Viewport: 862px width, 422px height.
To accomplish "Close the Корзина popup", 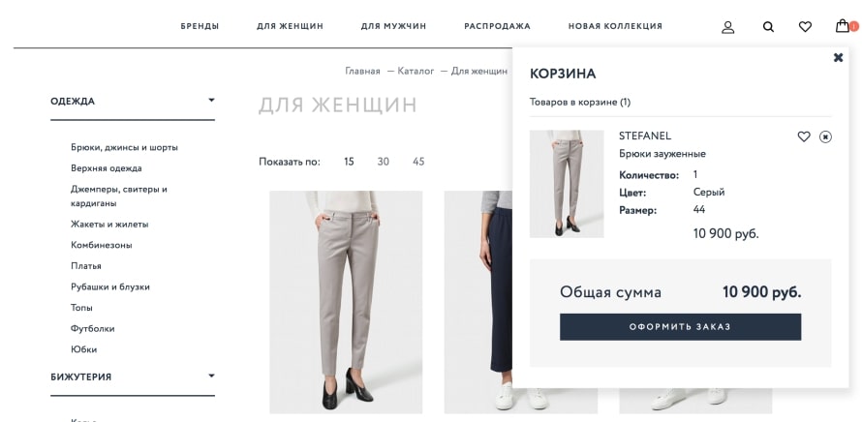I will coord(838,57).
